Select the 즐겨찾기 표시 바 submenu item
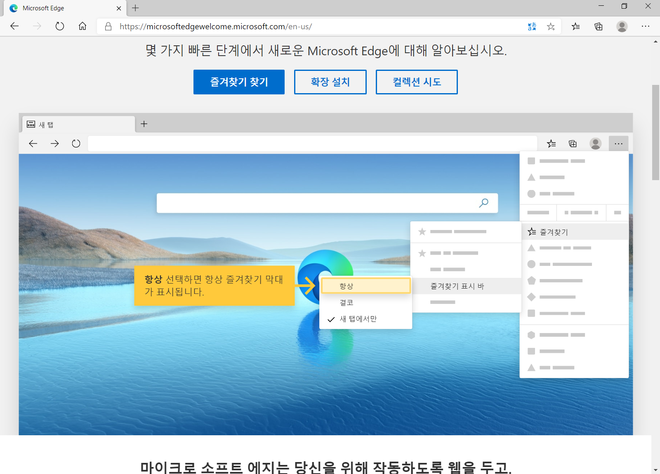Viewport: 660px width, 474px height. pos(467,286)
